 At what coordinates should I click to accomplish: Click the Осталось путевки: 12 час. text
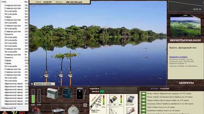[x=181, y=59]
